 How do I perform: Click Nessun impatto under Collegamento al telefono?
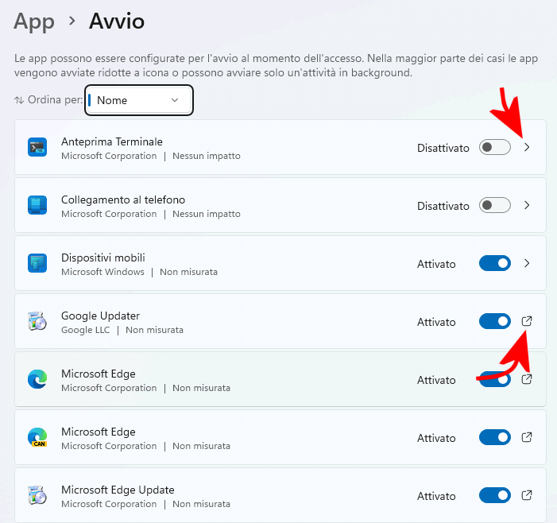coord(207,214)
